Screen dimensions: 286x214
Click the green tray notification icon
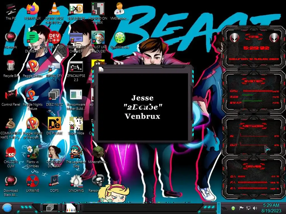(233, 208)
